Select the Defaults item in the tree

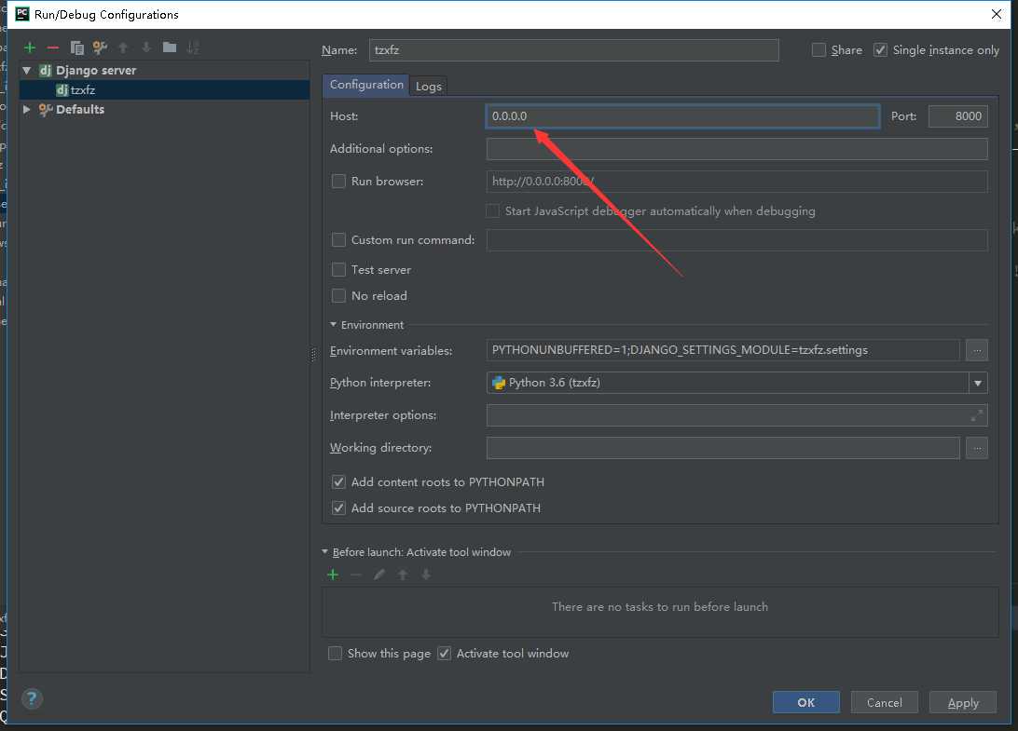coord(80,110)
